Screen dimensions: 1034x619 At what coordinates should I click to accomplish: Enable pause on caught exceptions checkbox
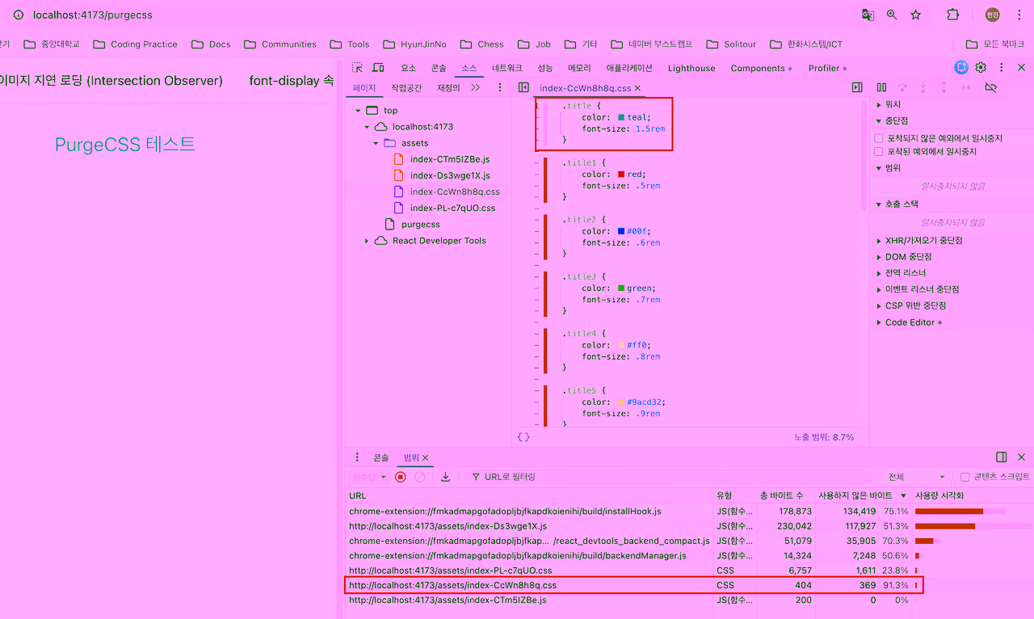click(x=879, y=151)
